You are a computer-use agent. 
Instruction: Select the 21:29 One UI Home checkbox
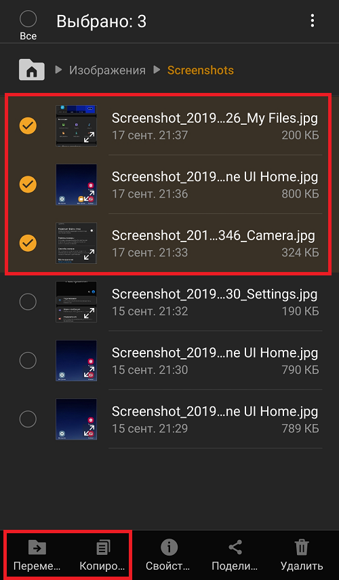click(x=28, y=419)
